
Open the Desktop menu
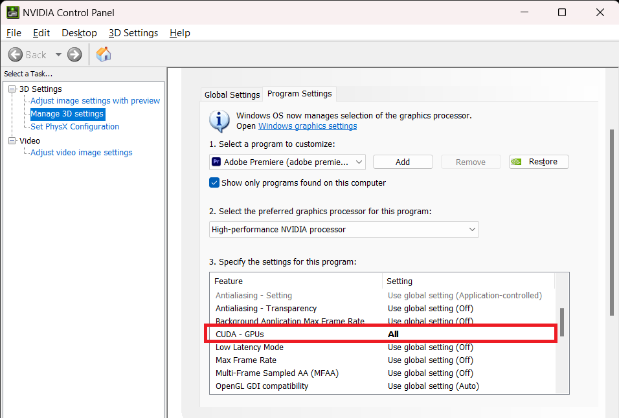(80, 33)
